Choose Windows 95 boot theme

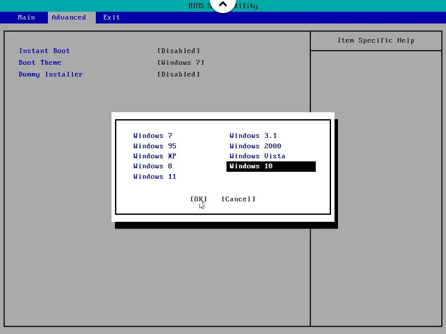point(155,146)
